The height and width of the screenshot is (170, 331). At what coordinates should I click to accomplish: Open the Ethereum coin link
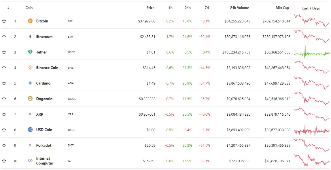[44, 37]
